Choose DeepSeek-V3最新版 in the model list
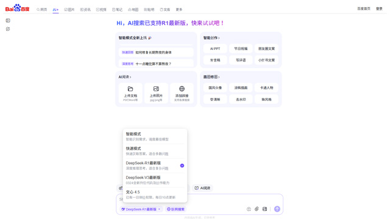The image size is (390, 219). pos(155,180)
